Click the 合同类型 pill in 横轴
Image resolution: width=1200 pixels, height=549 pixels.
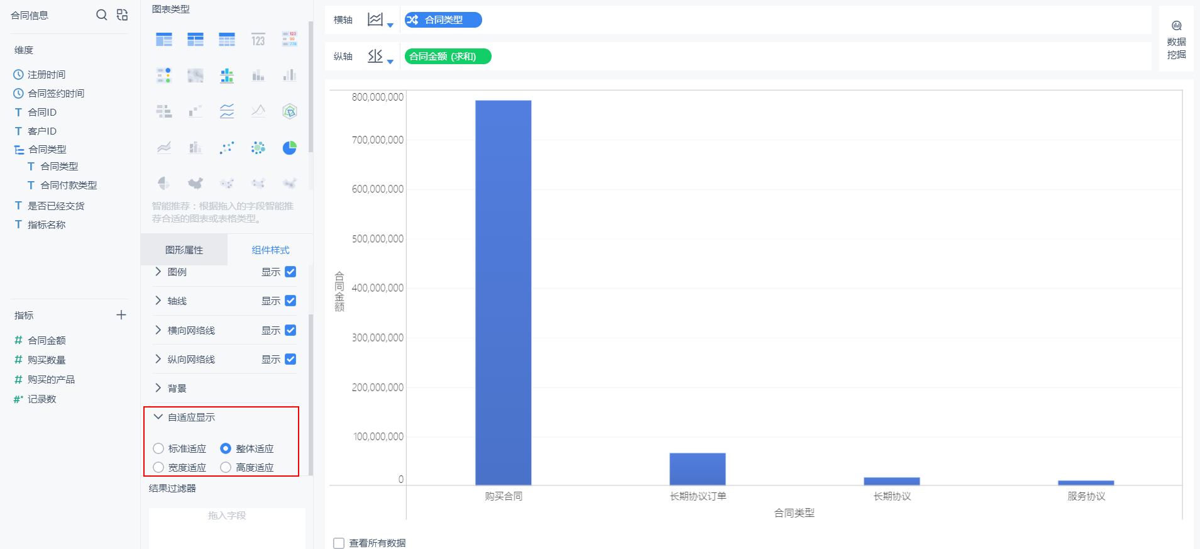coord(443,20)
